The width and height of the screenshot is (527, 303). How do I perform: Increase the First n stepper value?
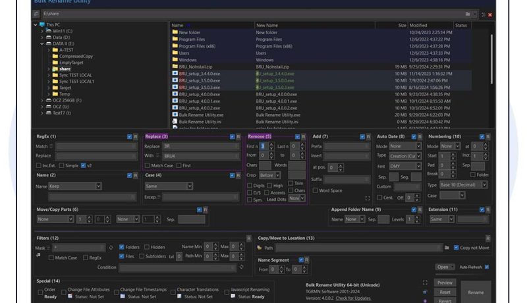pyautogui.click(x=271, y=144)
